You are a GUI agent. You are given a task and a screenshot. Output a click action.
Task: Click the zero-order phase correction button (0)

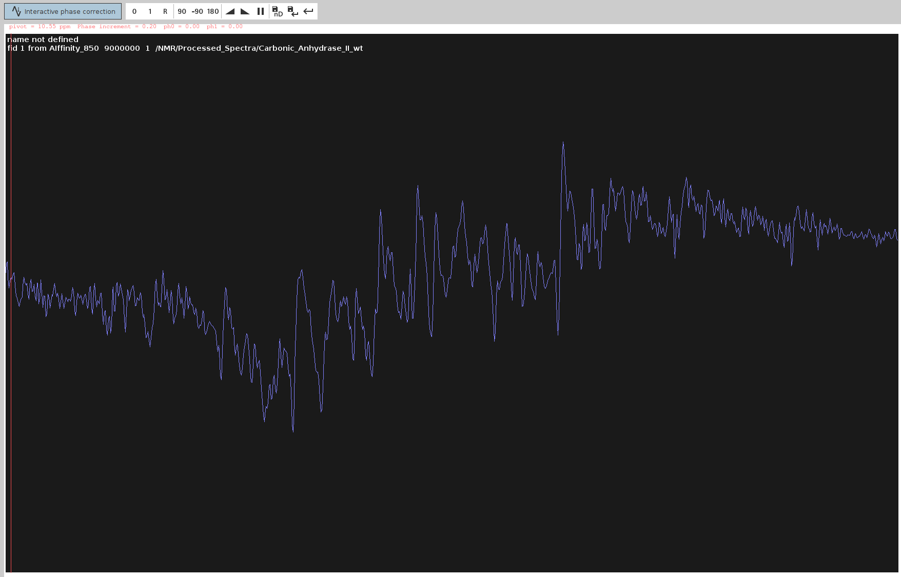[x=134, y=11]
